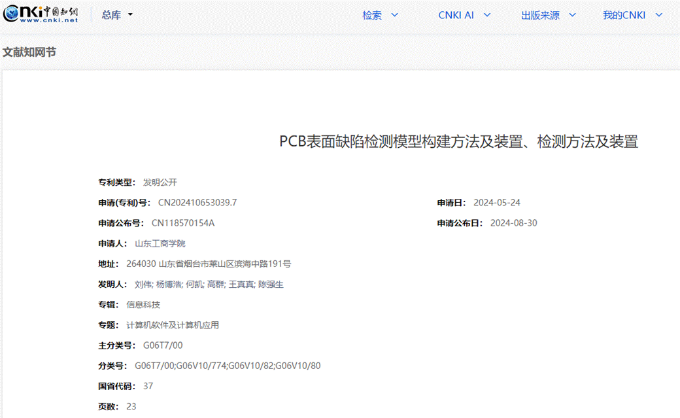This screenshot has width=680, height=418.
Task: Select inventor 何凯
Action: tap(194, 284)
